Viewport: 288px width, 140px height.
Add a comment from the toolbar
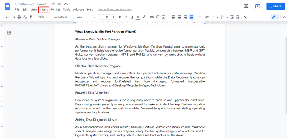[x=158, y=17]
